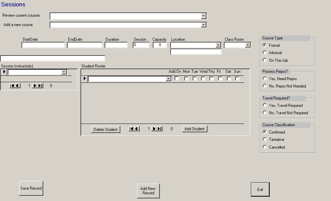Go to first record in Session Instructor navigator
331x201 pixels.
click(x=12, y=86)
